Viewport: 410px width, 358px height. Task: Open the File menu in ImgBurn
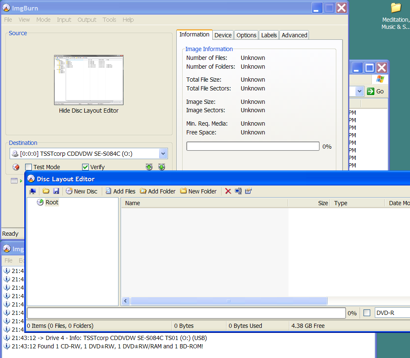point(8,20)
